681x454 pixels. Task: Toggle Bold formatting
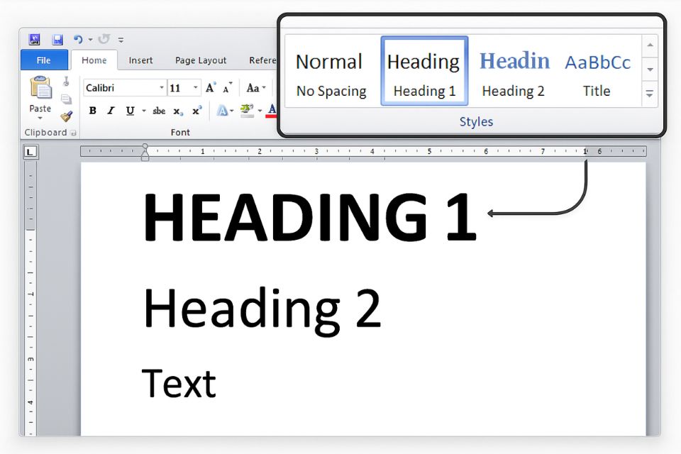point(92,111)
